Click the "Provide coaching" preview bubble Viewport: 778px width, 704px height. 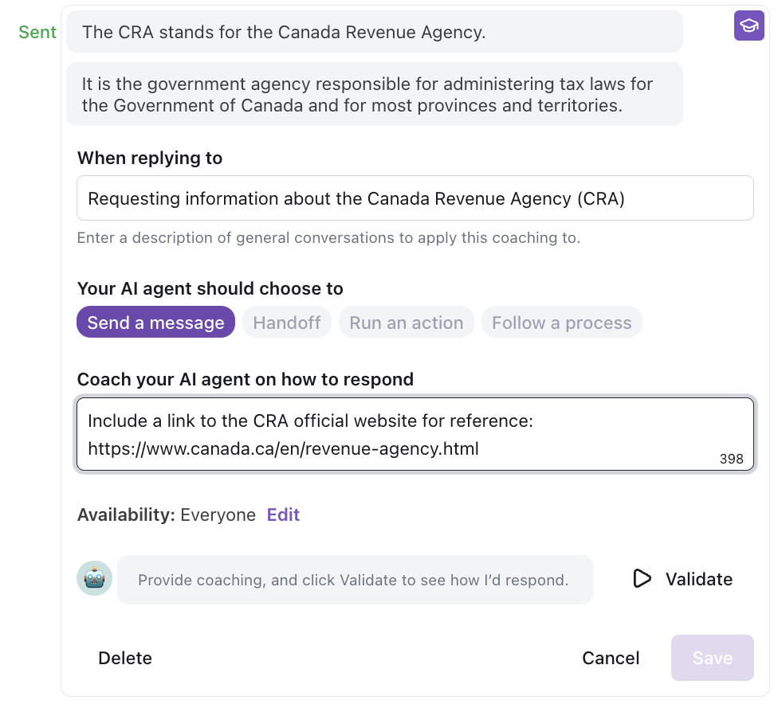354,580
